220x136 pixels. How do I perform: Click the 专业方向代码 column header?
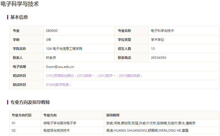(25, 115)
